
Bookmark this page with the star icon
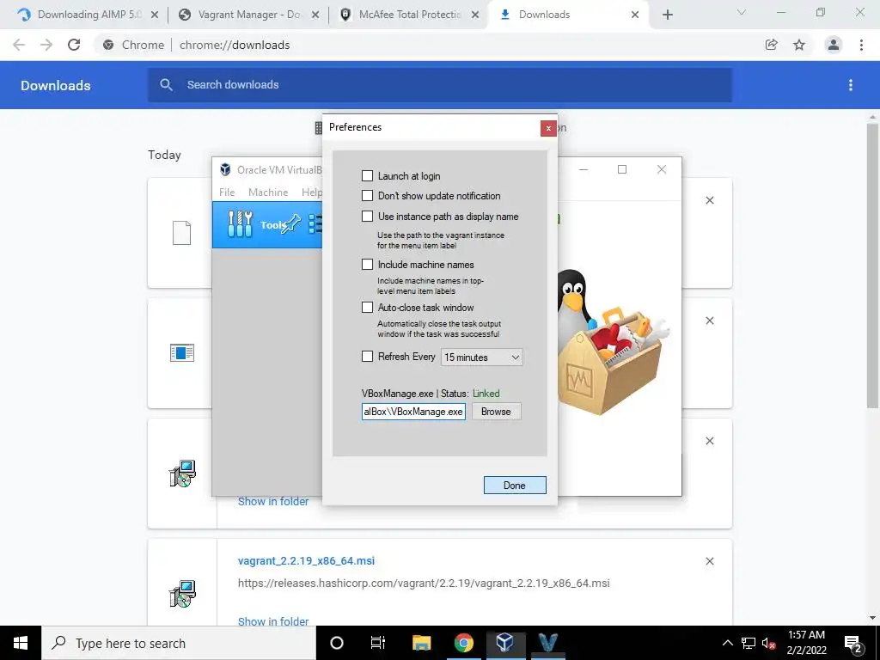click(x=799, y=45)
